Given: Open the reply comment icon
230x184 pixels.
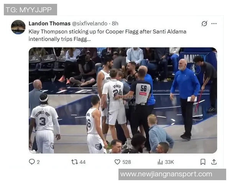Looking at the screenshot, I should coord(32,162).
